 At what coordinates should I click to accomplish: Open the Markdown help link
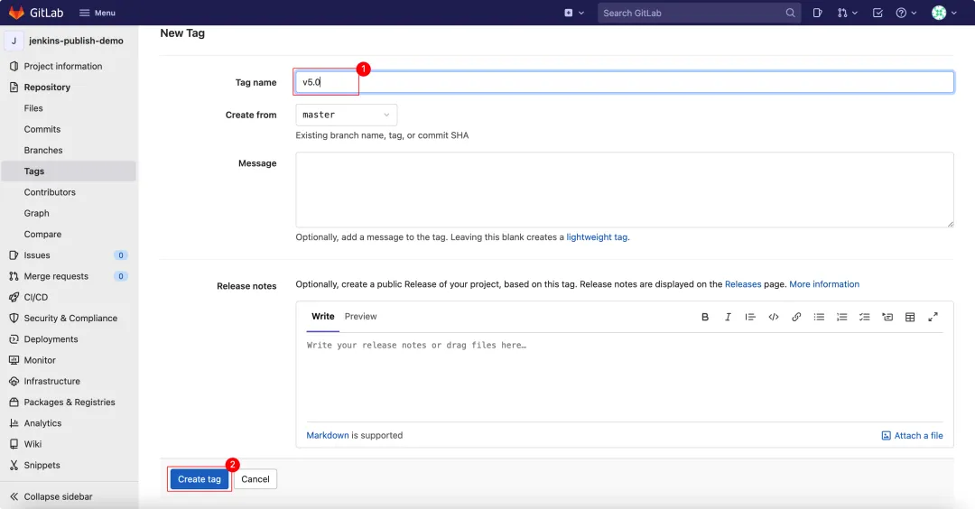(327, 435)
